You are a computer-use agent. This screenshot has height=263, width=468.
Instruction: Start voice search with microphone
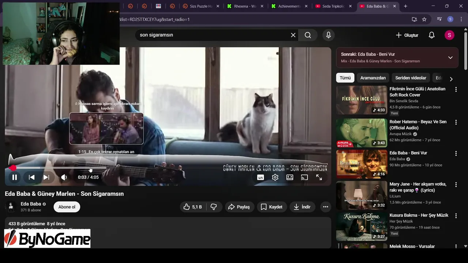click(328, 35)
